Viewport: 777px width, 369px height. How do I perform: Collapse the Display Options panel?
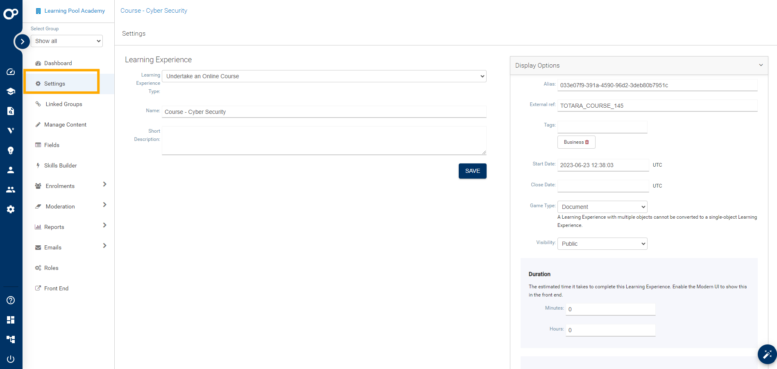(x=761, y=65)
